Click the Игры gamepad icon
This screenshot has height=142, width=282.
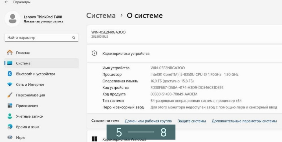coord(10,137)
